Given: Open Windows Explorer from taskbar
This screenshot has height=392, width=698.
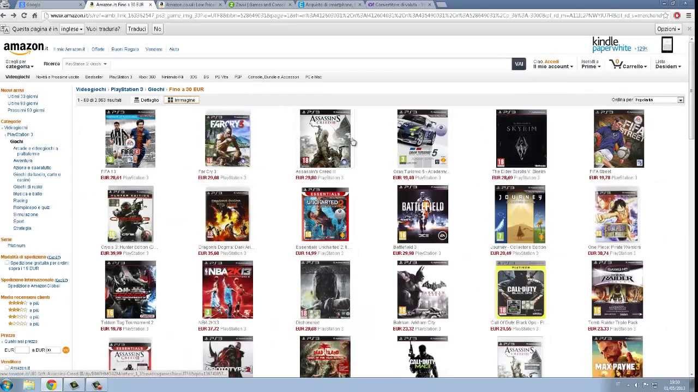Looking at the screenshot, I should pos(28,385).
